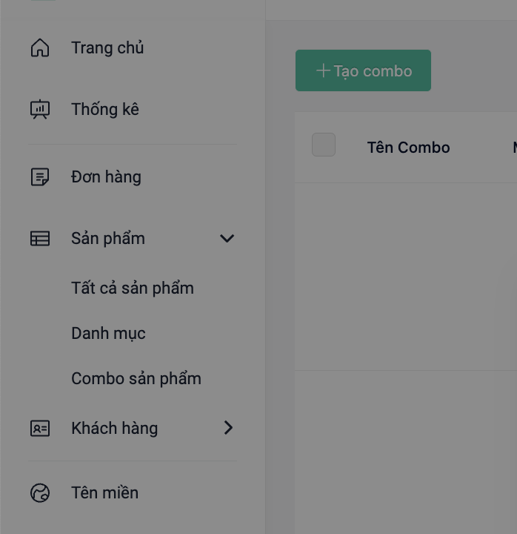Viewport: 517px width, 534px height.
Task: Navigate to the Thống kê text label
Action: [105, 110]
